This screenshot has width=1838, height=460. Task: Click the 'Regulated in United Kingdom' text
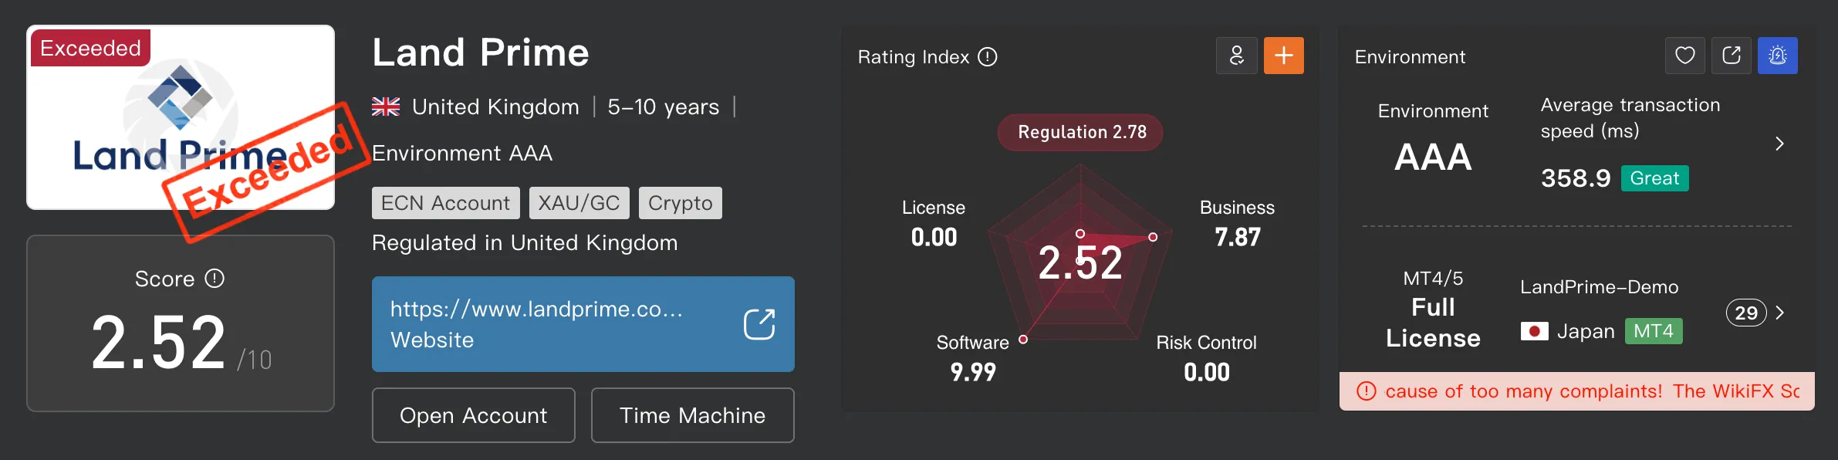[x=525, y=243]
